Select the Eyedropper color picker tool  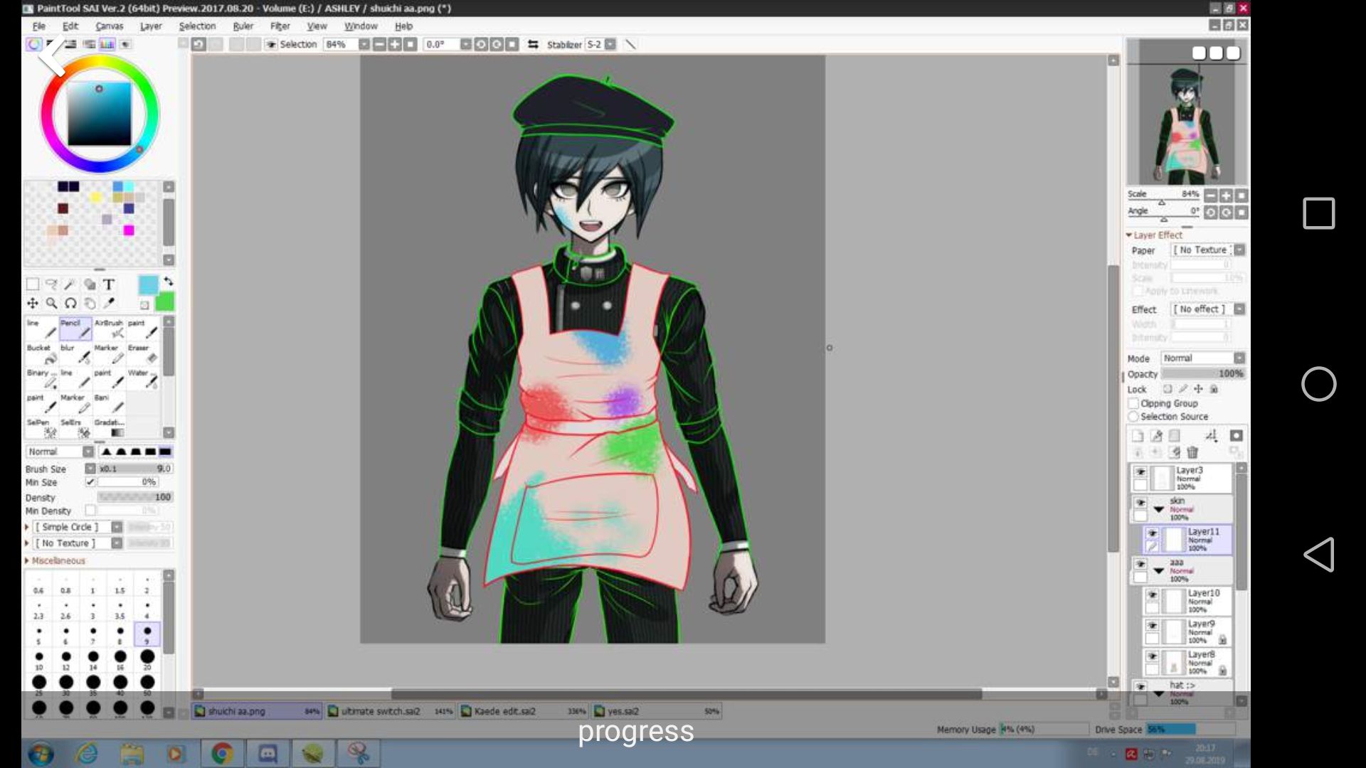[x=109, y=304]
